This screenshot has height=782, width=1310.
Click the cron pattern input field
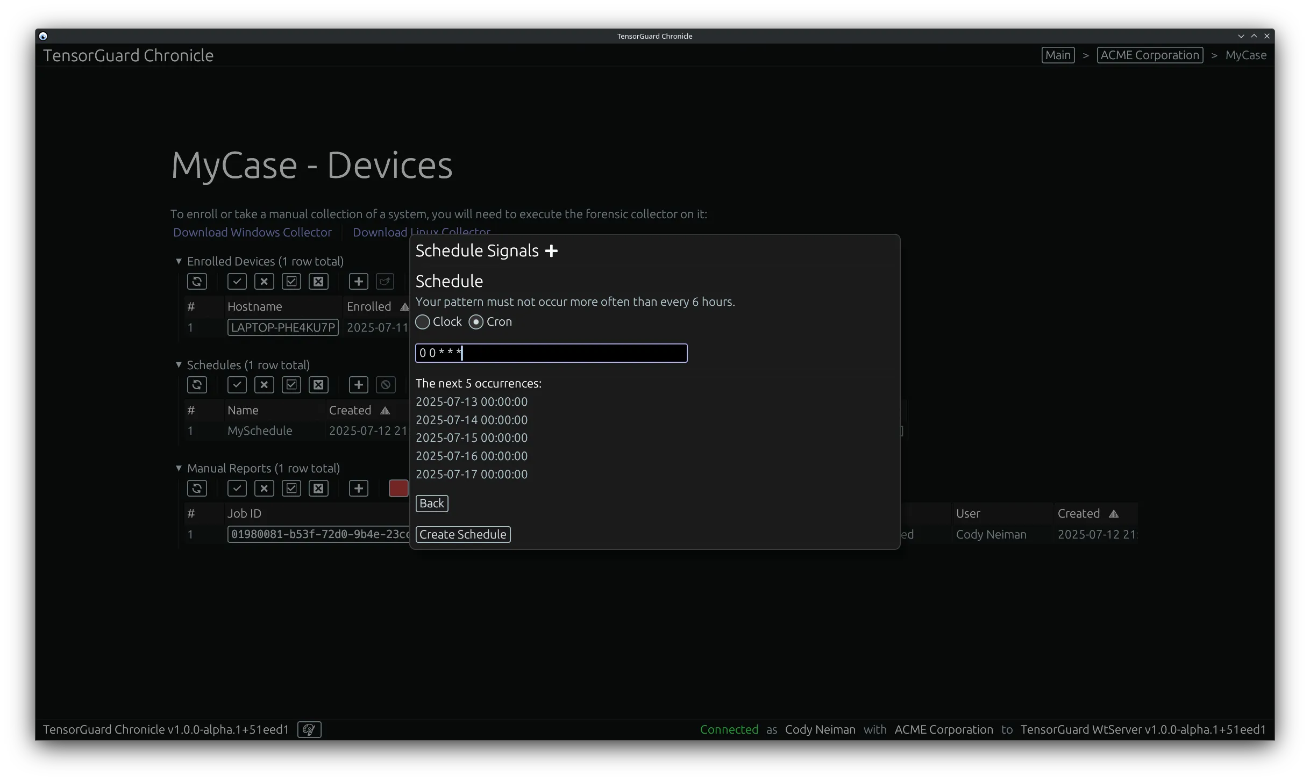pos(550,353)
